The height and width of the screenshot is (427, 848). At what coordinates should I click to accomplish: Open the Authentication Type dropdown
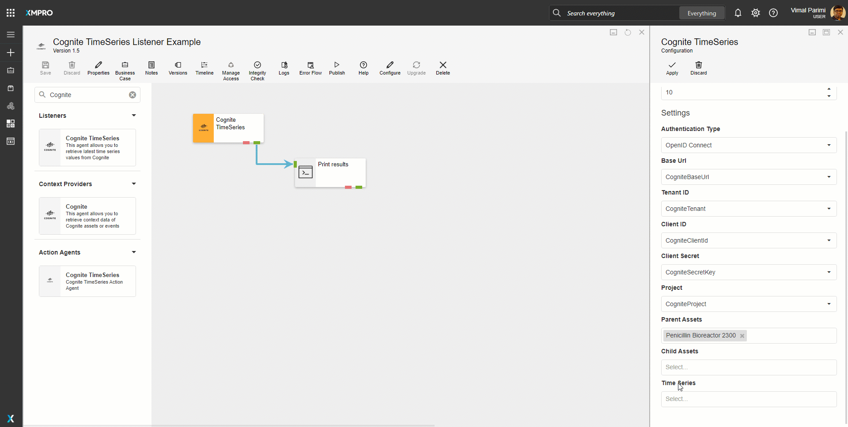[x=748, y=145]
